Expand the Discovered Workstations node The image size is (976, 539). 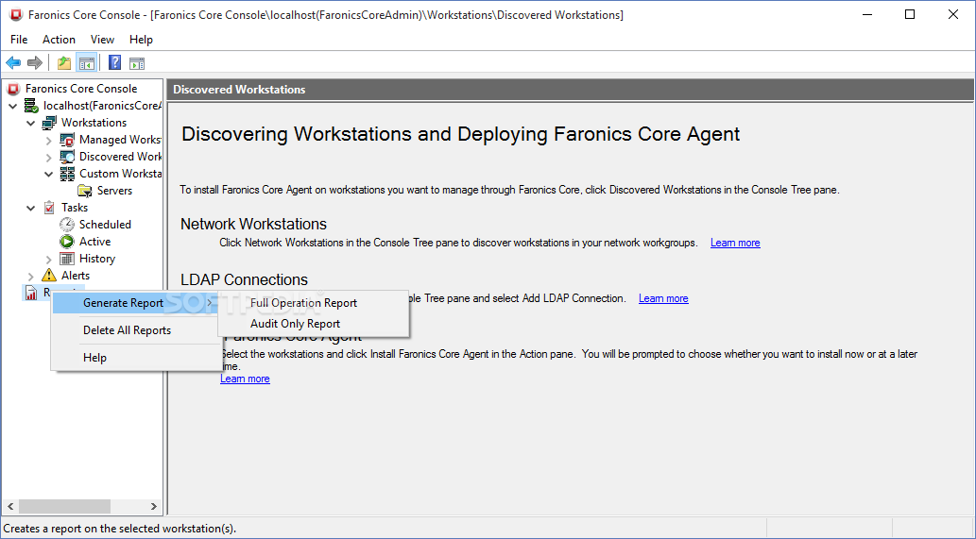click(x=48, y=158)
